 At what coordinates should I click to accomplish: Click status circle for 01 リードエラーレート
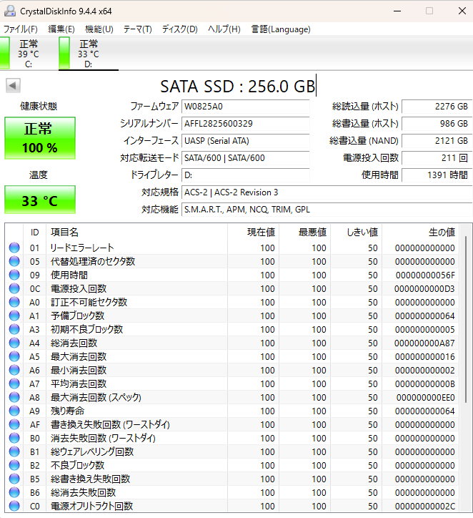pos(14,248)
